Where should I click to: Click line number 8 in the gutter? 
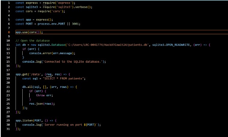click(x=9, y=32)
